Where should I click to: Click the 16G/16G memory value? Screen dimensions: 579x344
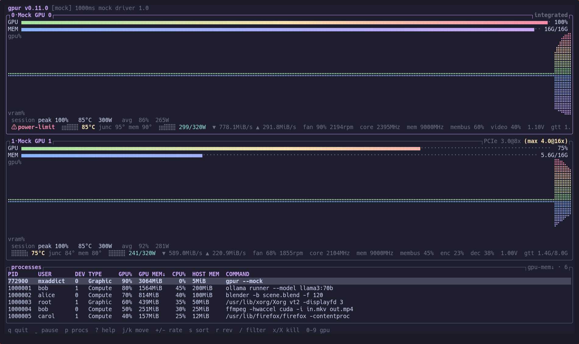tap(556, 29)
